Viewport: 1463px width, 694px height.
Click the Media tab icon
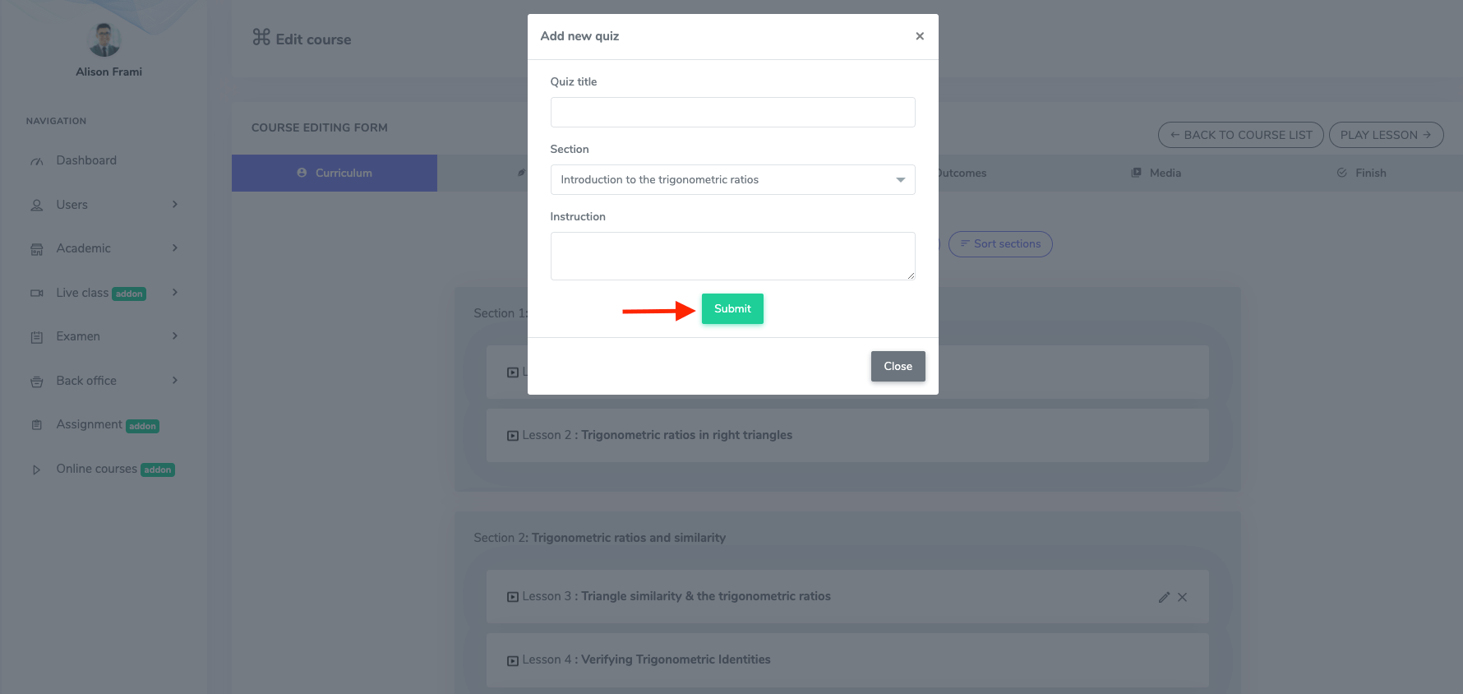1136,173
